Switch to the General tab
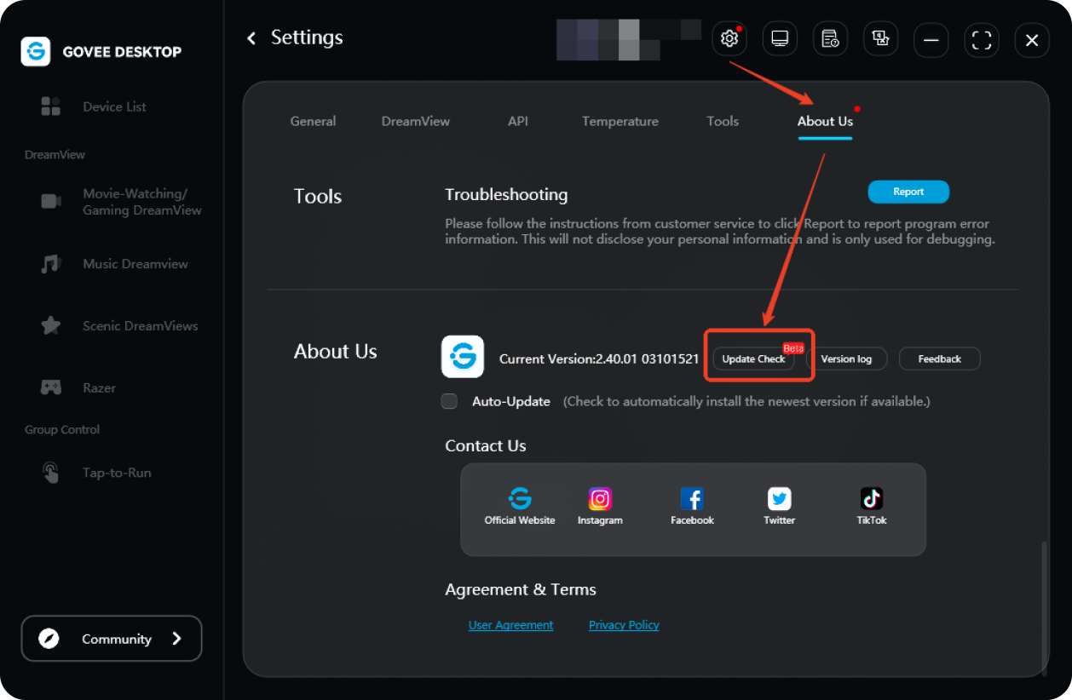1072x700 pixels. click(313, 122)
